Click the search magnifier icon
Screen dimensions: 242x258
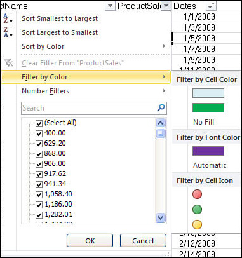(161, 108)
